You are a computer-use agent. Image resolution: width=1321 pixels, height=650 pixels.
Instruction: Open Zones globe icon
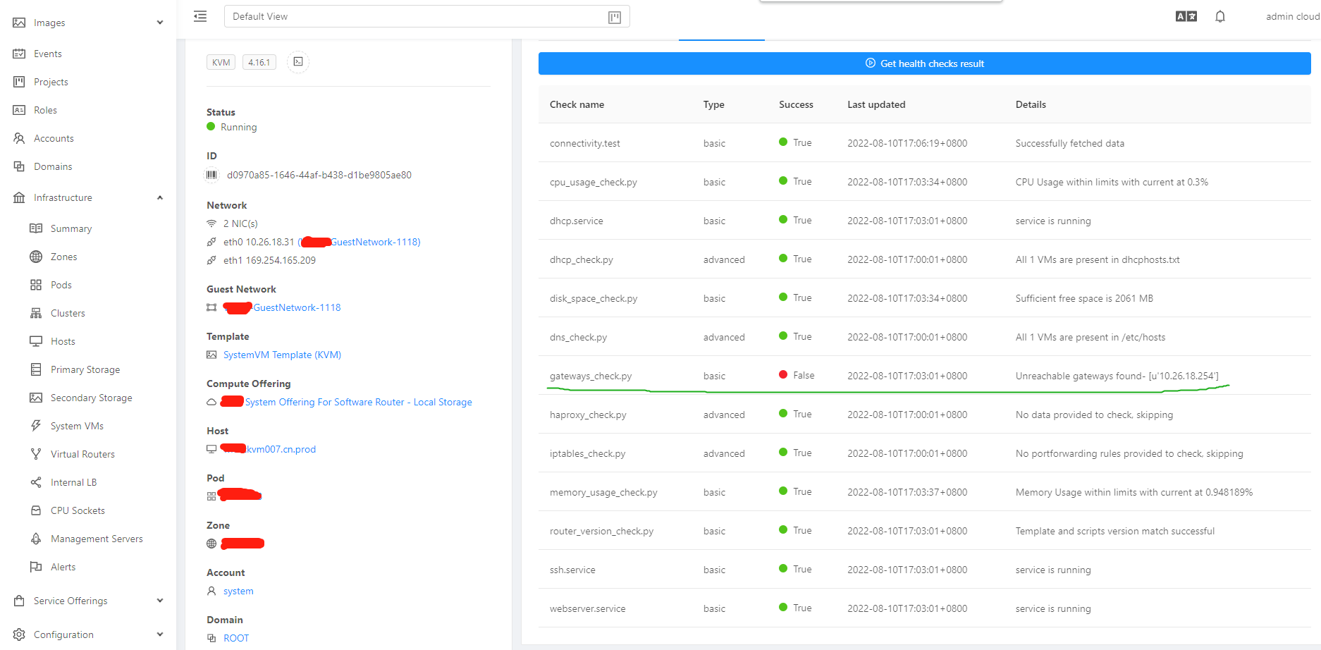click(x=36, y=257)
